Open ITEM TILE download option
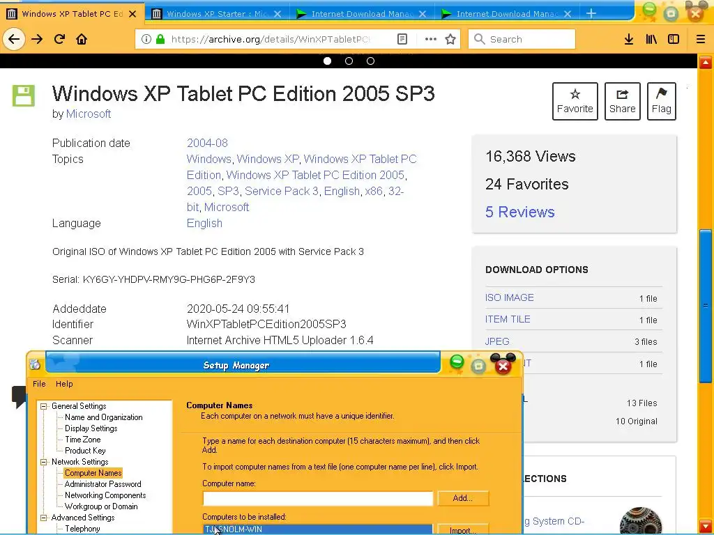The width and height of the screenshot is (714, 535). click(508, 319)
